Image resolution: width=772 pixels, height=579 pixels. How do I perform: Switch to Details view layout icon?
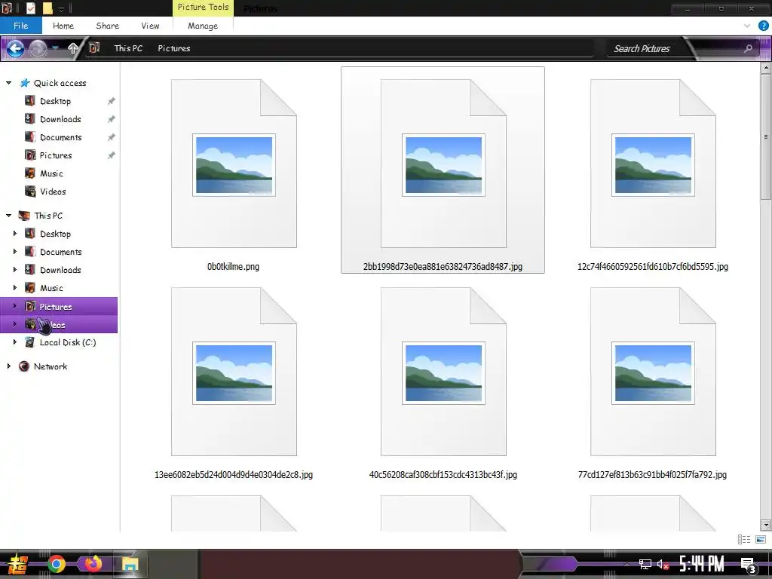click(x=744, y=540)
